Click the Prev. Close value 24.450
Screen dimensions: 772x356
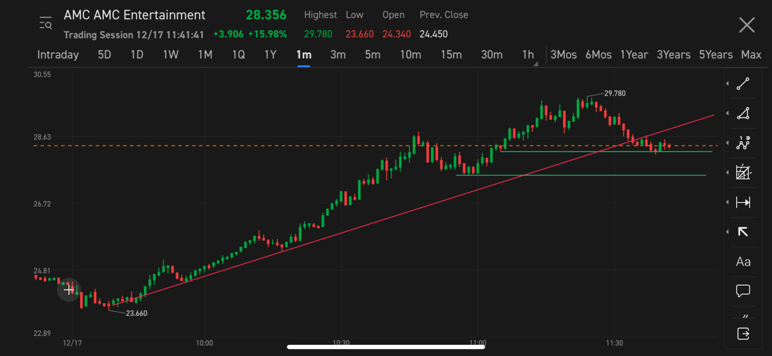(434, 34)
